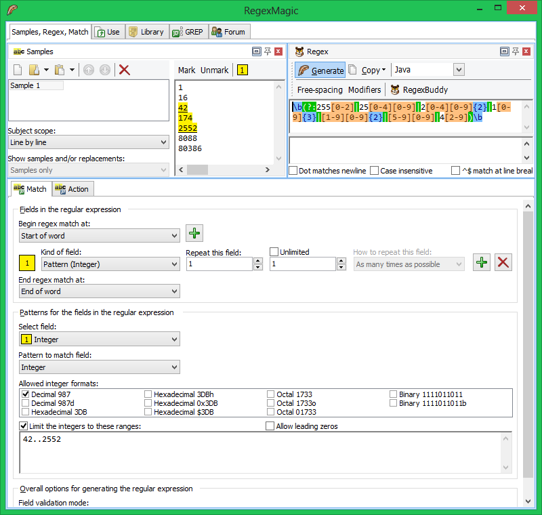This screenshot has width=542, height=515.
Task: Restore the Samples panel using its float icon
Action: [x=257, y=52]
